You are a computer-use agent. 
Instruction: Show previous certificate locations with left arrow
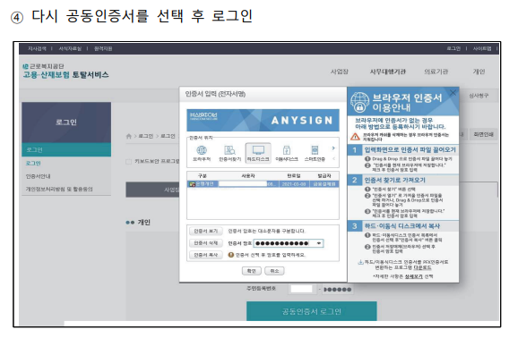click(x=333, y=158)
